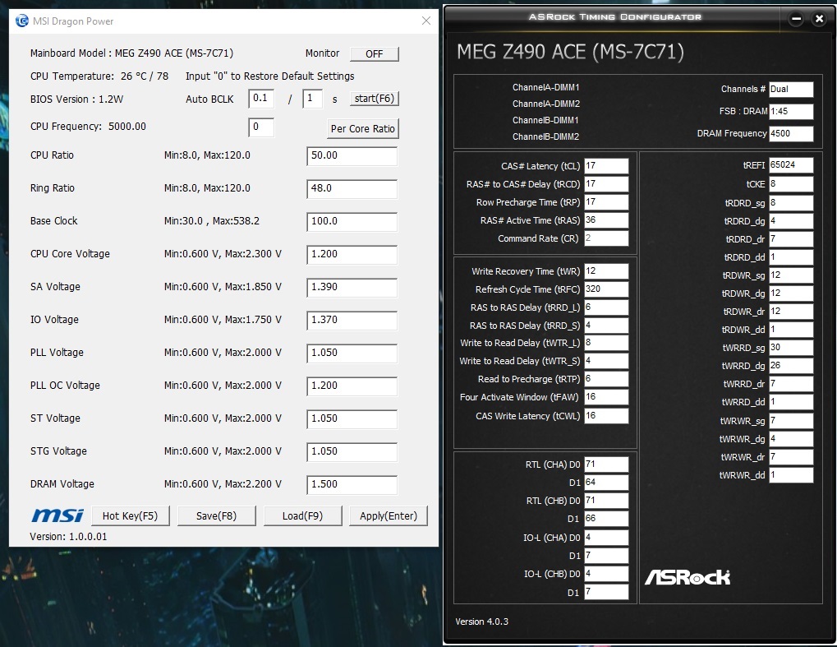Select the PLL Voltage input field

click(x=352, y=354)
